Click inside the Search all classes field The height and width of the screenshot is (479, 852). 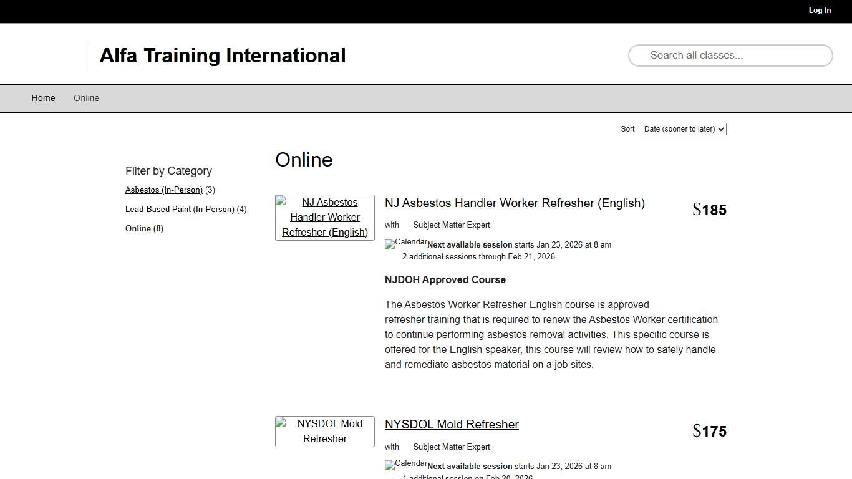coord(730,56)
